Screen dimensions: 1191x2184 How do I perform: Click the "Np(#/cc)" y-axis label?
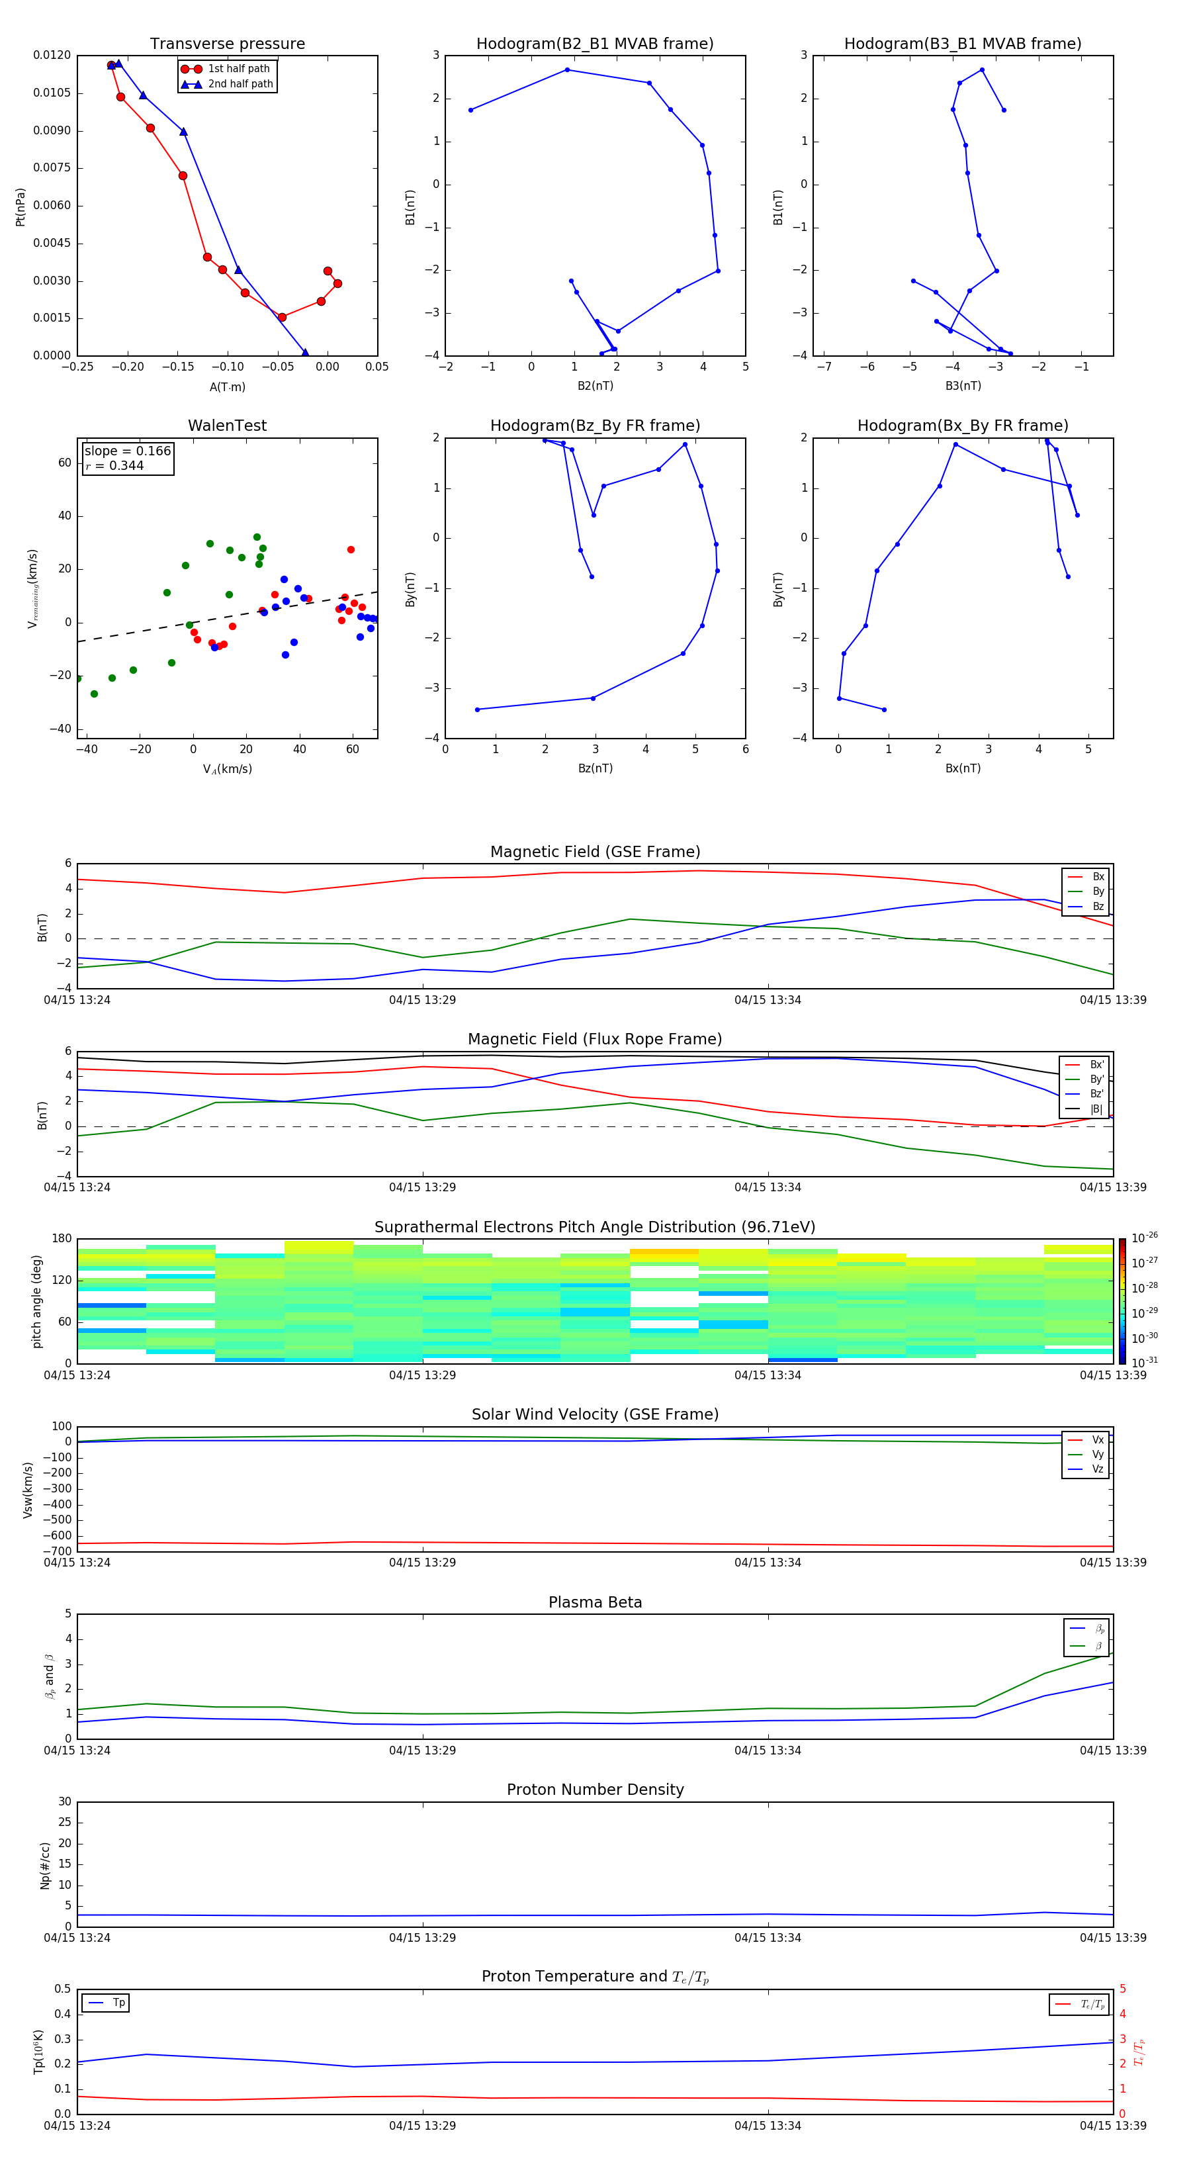(x=45, y=1865)
